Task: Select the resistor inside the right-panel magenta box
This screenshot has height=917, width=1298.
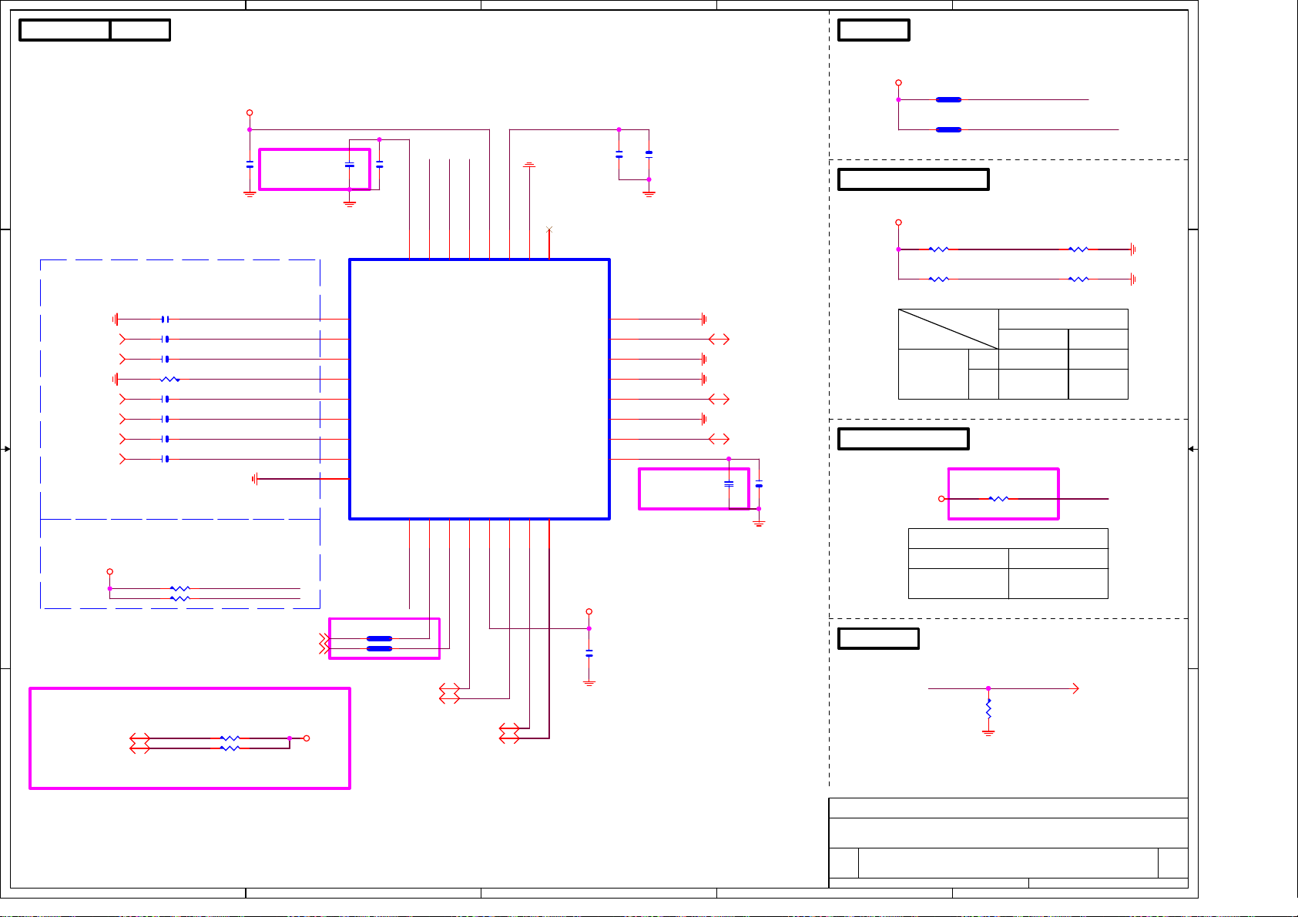Action: coord(998,499)
